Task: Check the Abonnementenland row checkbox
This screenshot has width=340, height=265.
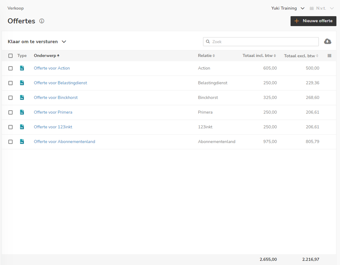Action: tap(11, 142)
